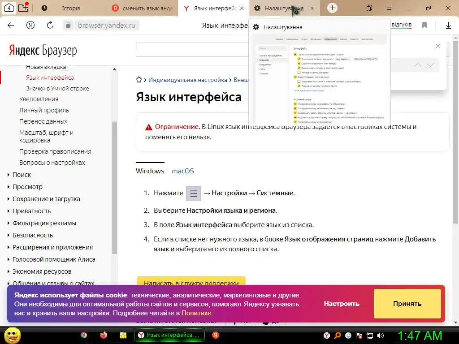
Task: Reload the page with the refresh icon
Action: pos(50,25)
